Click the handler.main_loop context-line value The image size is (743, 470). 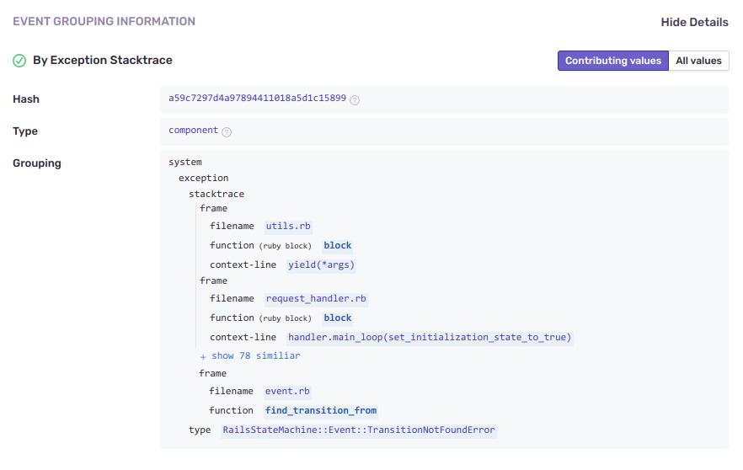[430, 337]
